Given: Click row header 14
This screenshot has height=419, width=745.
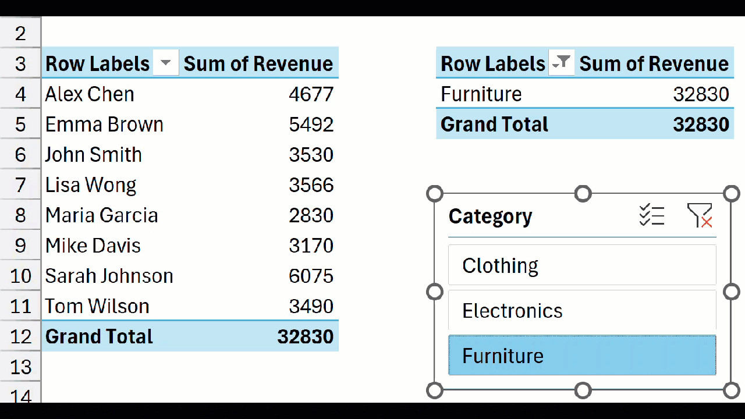Looking at the screenshot, I should click(20, 396).
